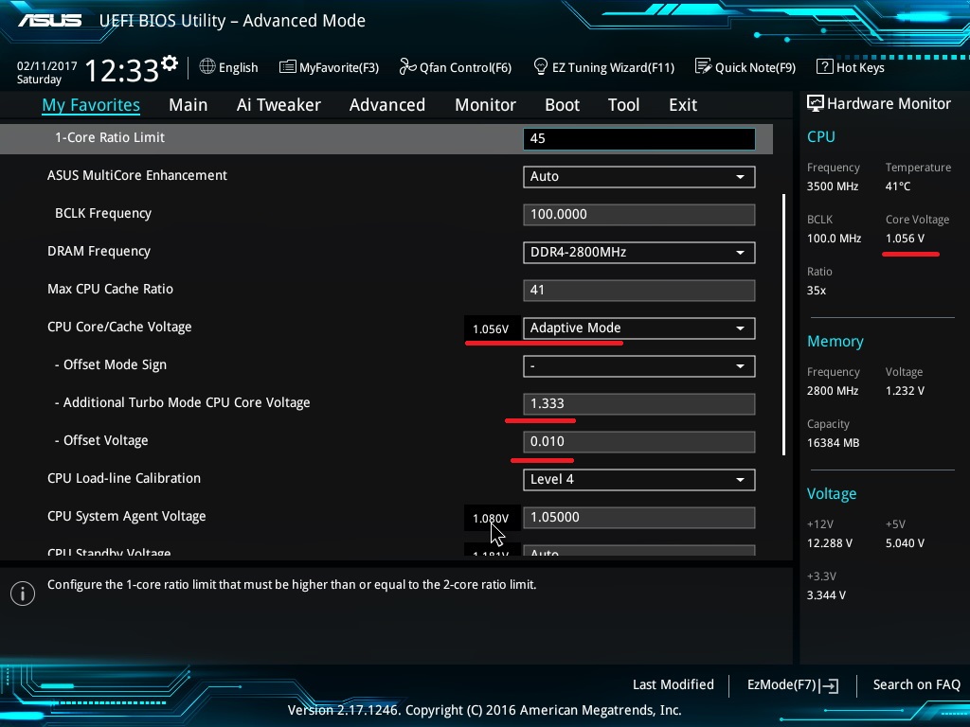Click the CPU Temperature 41°C value
The height and width of the screenshot is (727, 970).
coord(898,186)
